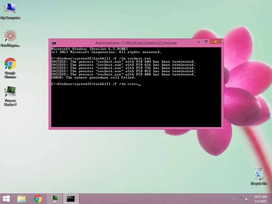
Task: Click the cmd.exe taskbar button
Action: click(x=71, y=199)
